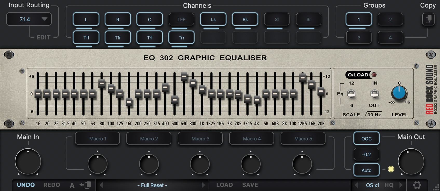This screenshot has height=191, width=440.
Task: Select previous preset arrow
Action: pyautogui.click(x=101, y=185)
